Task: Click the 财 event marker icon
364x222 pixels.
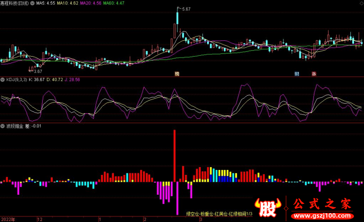Action: [297, 73]
